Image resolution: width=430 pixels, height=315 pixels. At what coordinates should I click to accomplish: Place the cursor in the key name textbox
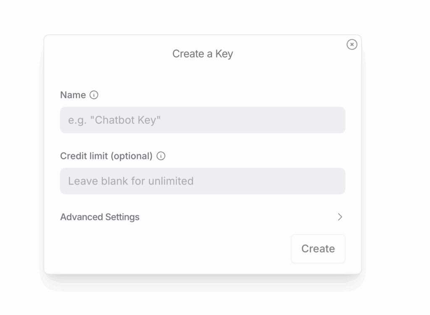point(202,120)
